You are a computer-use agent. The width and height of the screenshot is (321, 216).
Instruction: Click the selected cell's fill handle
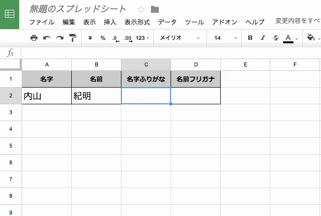click(x=171, y=104)
